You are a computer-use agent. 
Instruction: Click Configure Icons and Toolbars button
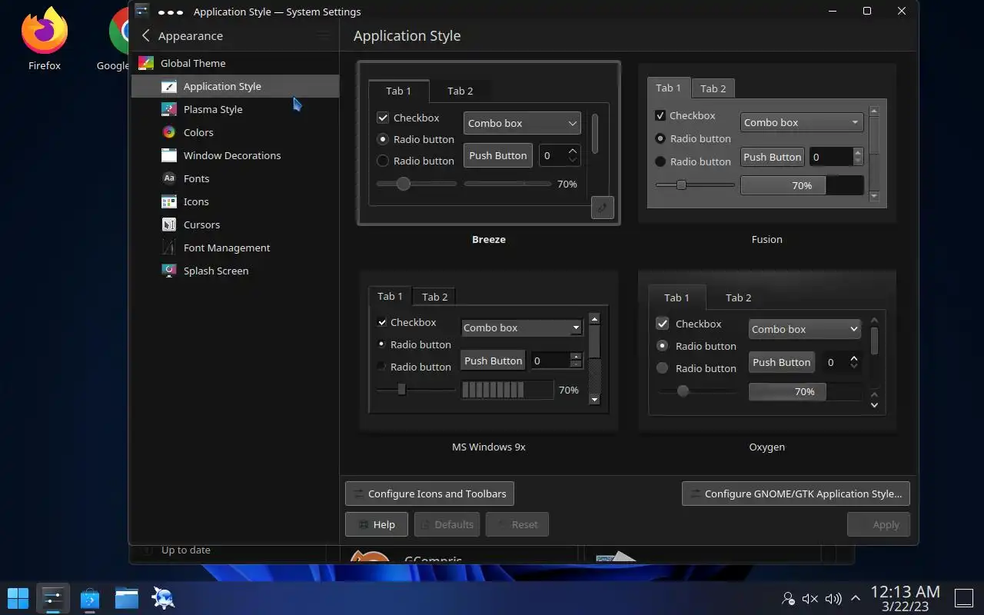tap(430, 494)
